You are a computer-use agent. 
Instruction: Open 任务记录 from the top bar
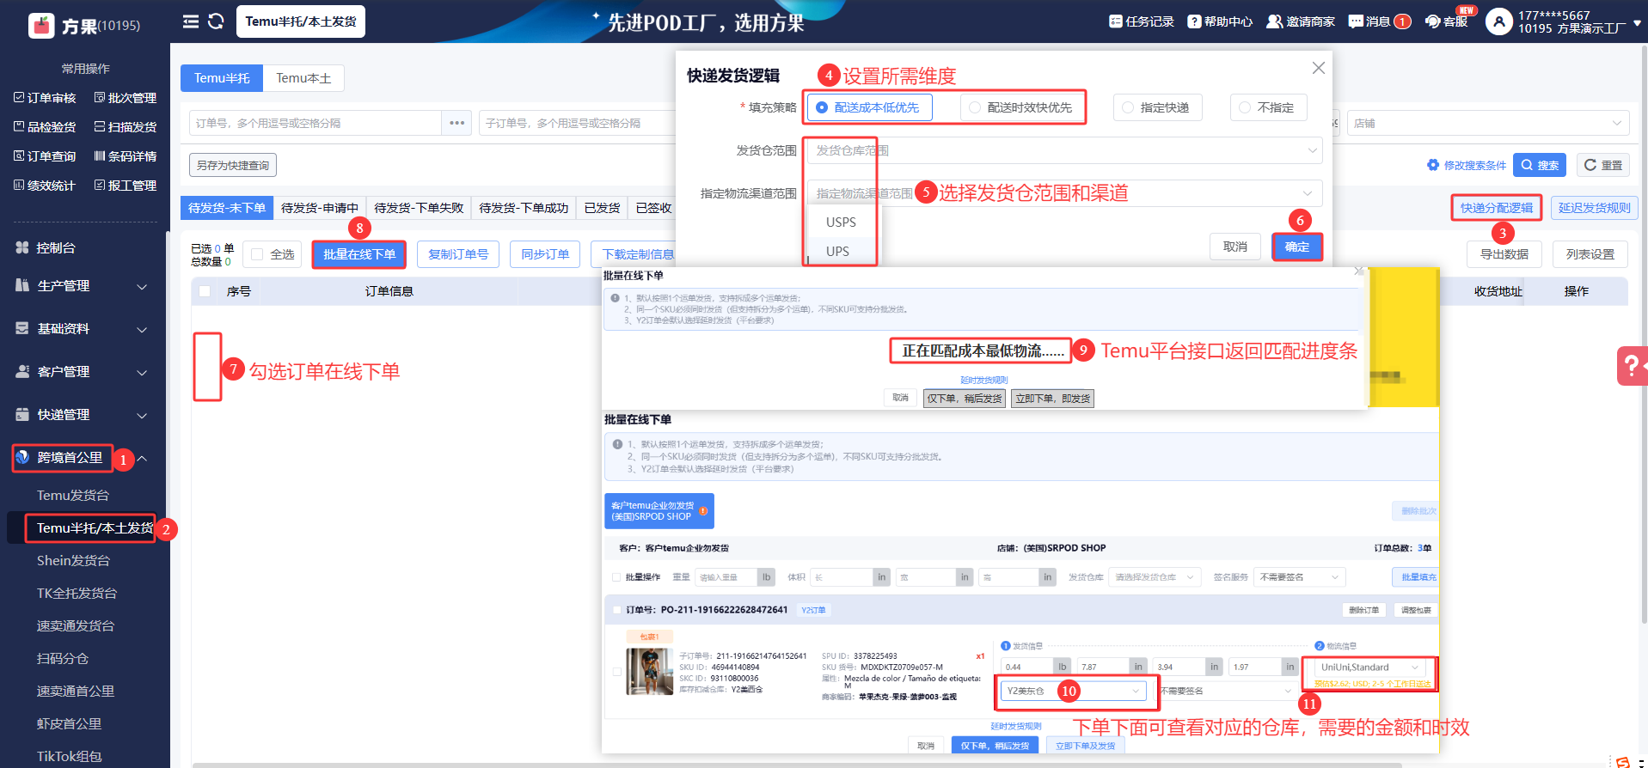coord(1141,21)
